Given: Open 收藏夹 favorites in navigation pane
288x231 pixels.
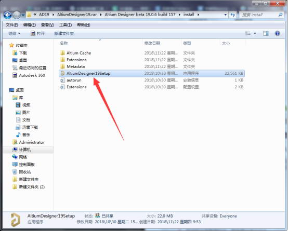Looking at the screenshot, I should [18, 45].
